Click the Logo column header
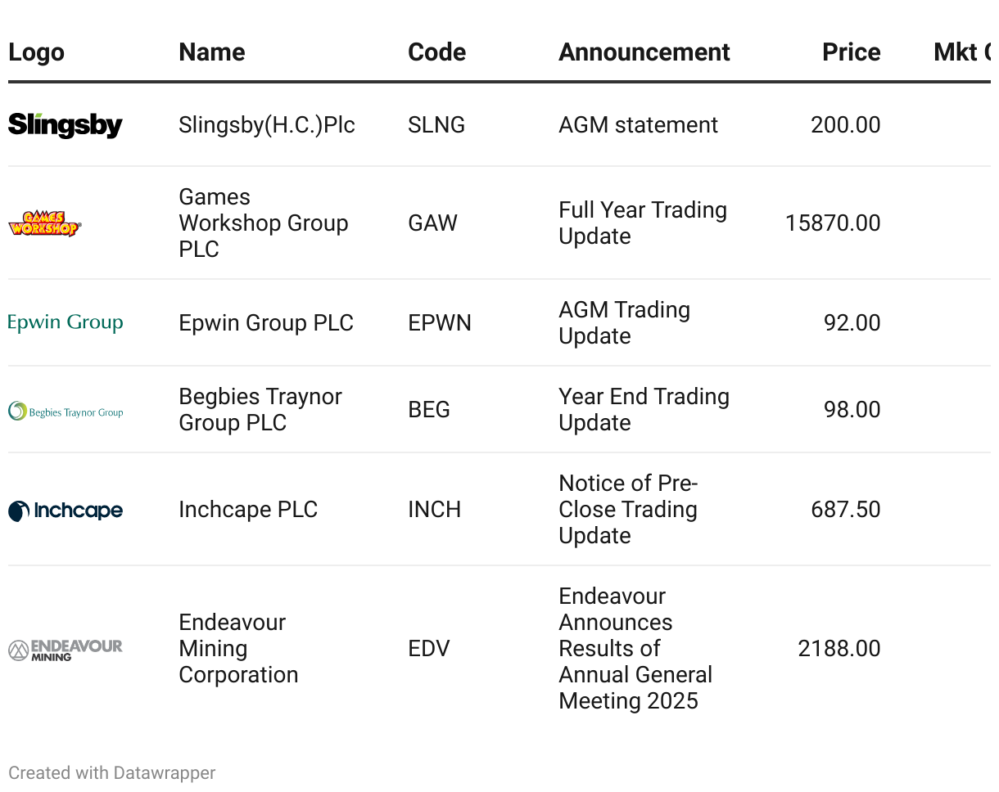 click(x=36, y=52)
